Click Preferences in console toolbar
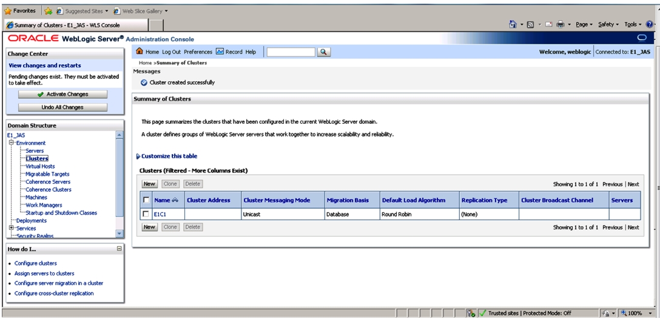660x330 pixels. click(x=198, y=52)
